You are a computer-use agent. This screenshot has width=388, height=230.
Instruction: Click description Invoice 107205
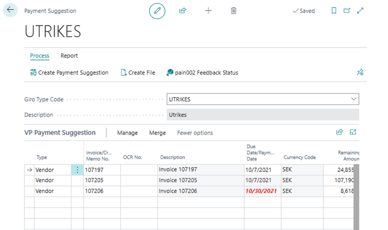200,180
